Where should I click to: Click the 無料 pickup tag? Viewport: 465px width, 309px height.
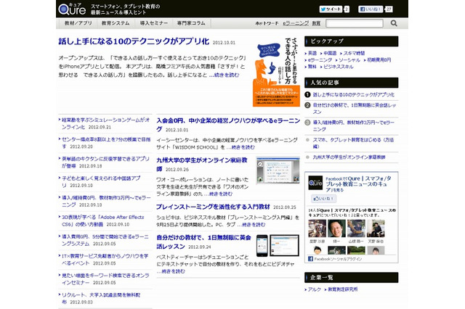[312, 67]
